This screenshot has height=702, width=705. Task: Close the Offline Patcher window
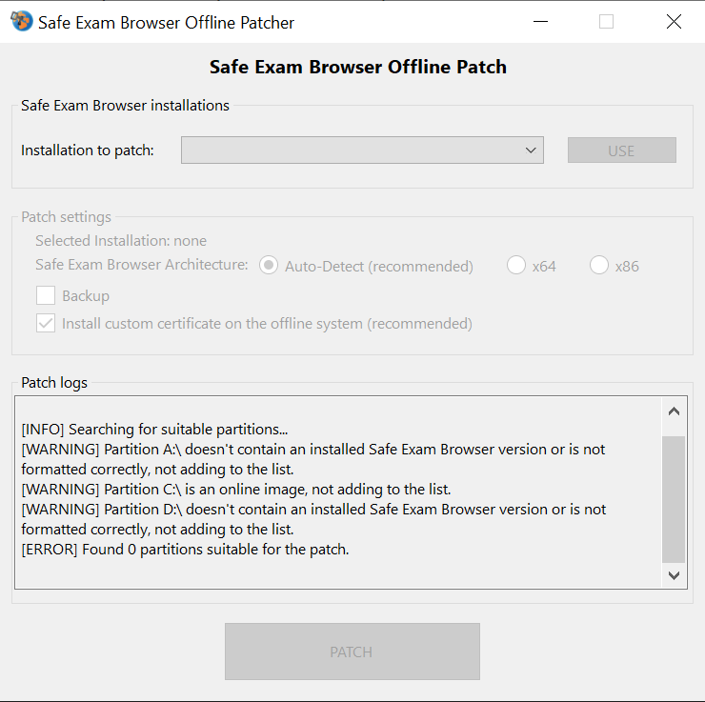(674, 22)
